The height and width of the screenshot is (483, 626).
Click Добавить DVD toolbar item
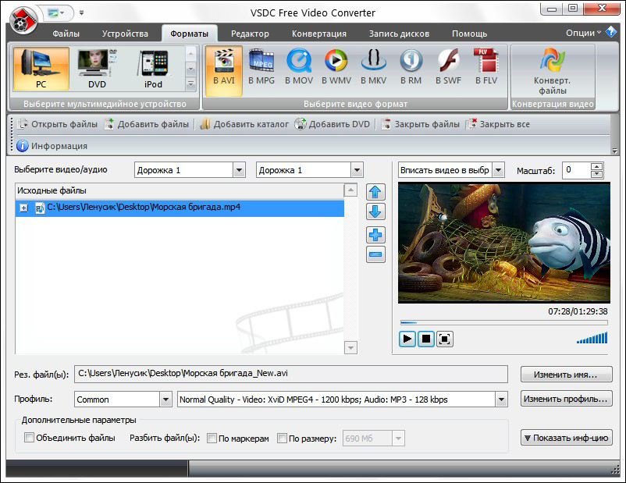(x=333, y=124)
